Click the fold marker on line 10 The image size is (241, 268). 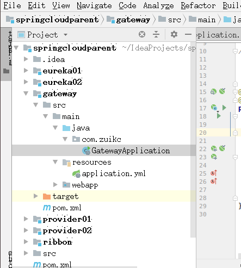coord(235,52)
